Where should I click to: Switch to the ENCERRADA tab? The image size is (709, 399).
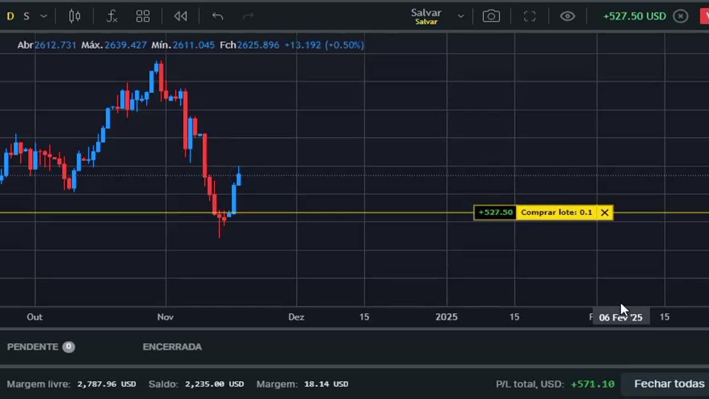172,347
